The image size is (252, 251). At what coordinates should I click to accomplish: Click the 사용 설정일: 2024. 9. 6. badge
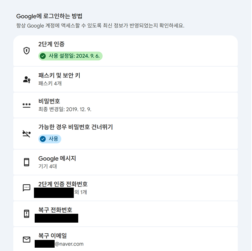(70, 56)
